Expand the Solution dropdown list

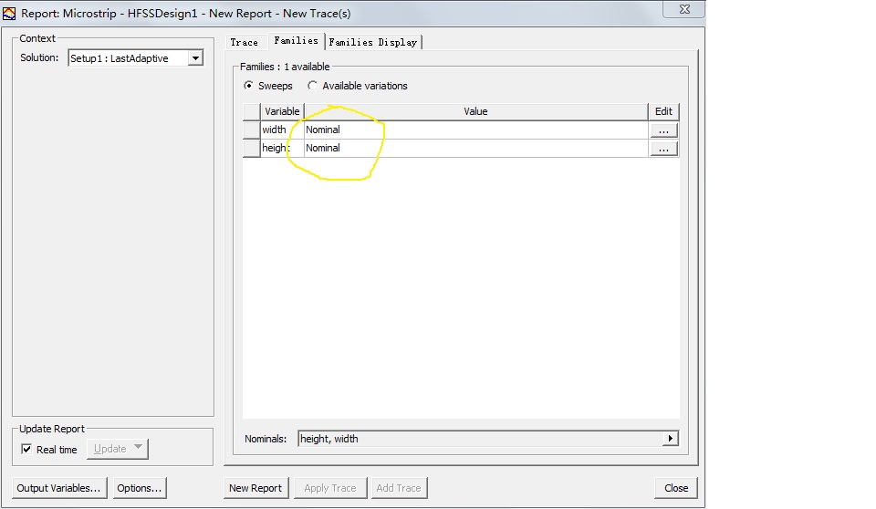click(x=194, y=58)
